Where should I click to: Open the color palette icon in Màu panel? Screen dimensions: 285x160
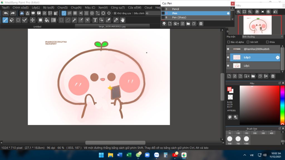[x=230, y=117]
